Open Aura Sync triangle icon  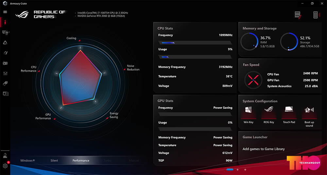click(5, 43)
